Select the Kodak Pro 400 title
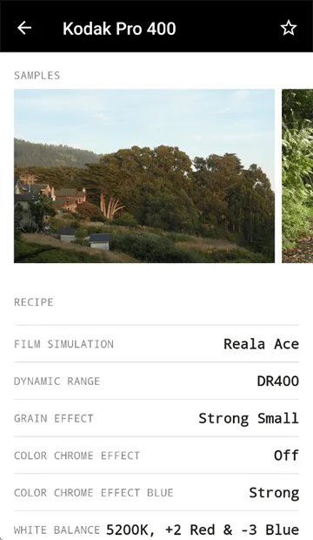 119,28
